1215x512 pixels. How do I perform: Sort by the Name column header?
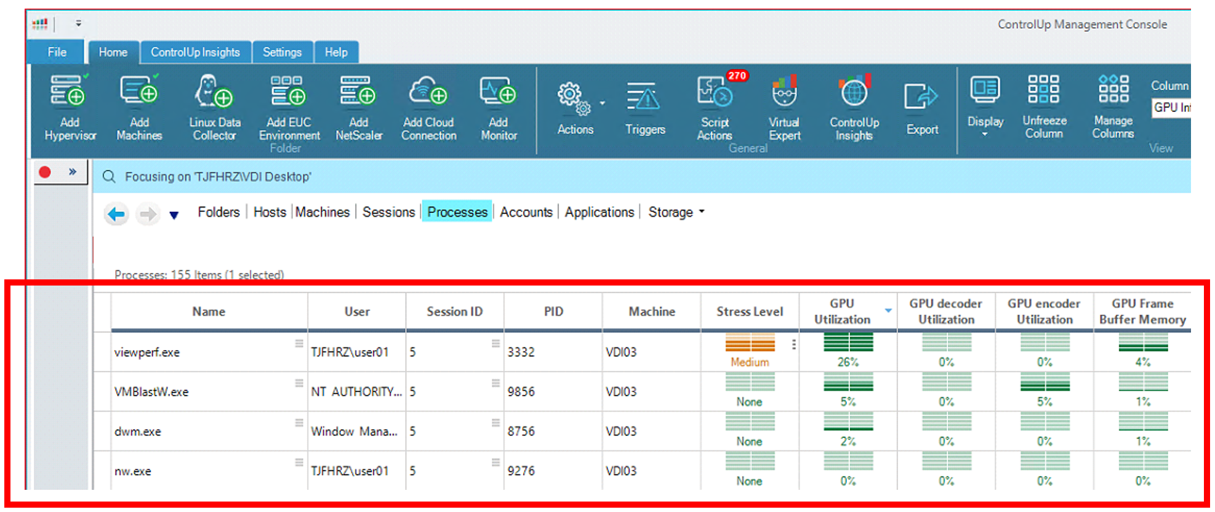(x=209, y=311)
